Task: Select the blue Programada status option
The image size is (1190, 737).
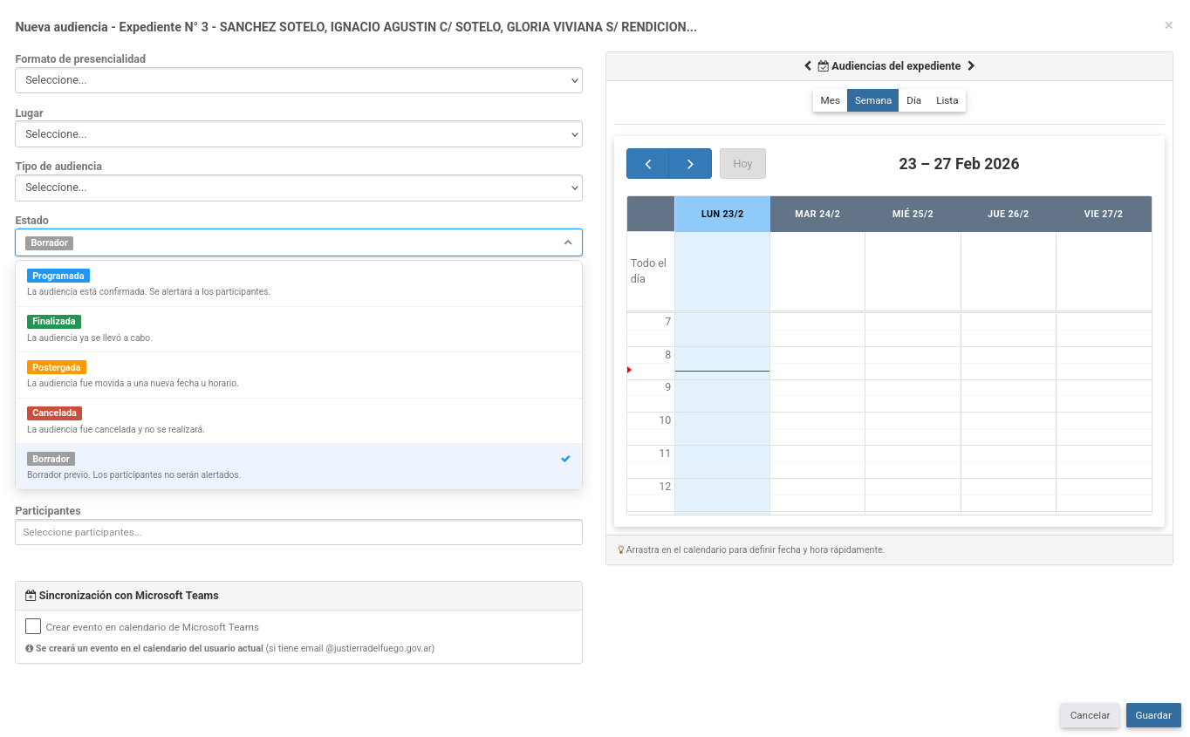Action: tap(58, 276)
